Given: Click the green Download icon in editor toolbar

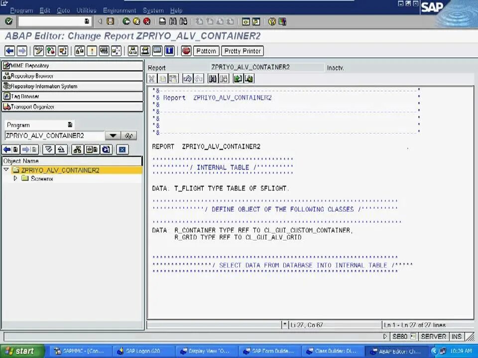Looking at the screenshot, I should tap(249, 79).
